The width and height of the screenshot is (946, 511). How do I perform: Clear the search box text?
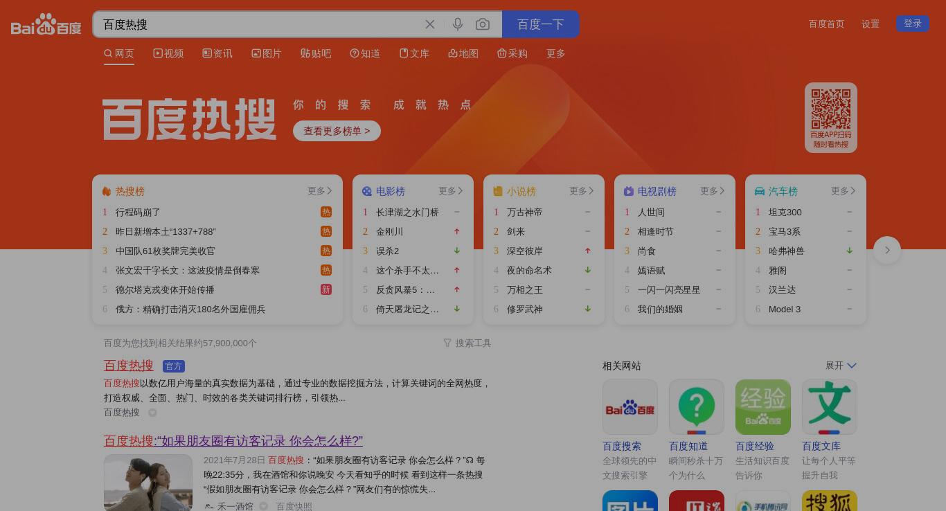(430, 24)
